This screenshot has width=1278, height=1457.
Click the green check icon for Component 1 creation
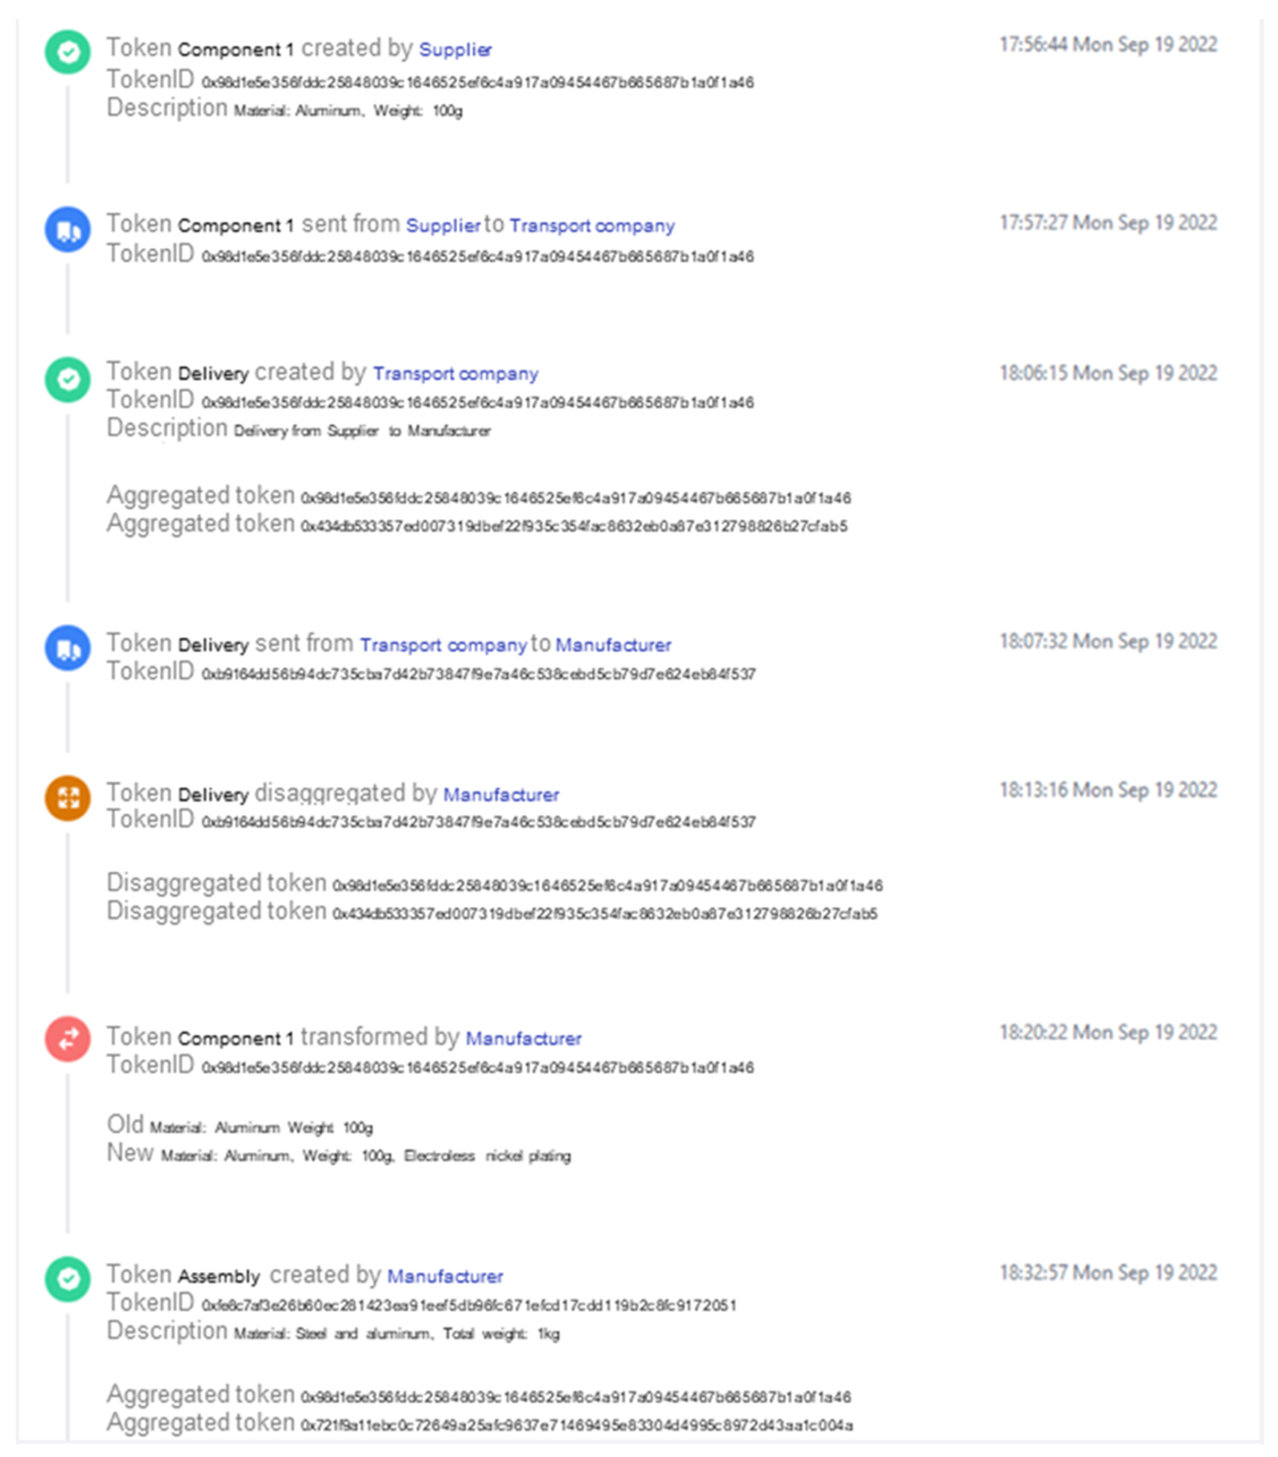68,52
